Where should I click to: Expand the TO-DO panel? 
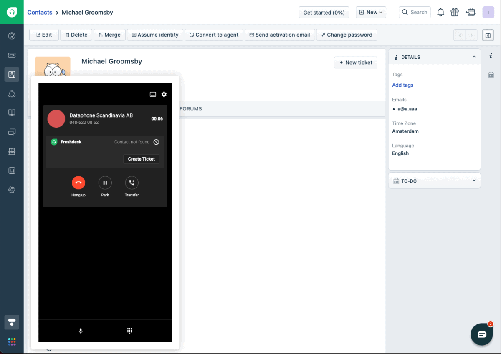pyautogui.click(x=474, y=181)
